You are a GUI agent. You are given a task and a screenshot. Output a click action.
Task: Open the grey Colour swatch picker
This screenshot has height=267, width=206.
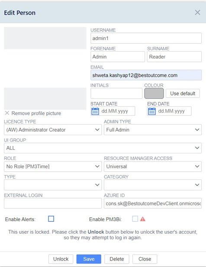click(x=154, y=93)
